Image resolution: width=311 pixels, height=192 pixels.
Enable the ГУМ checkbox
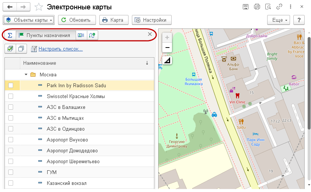[x=11, y=172]
